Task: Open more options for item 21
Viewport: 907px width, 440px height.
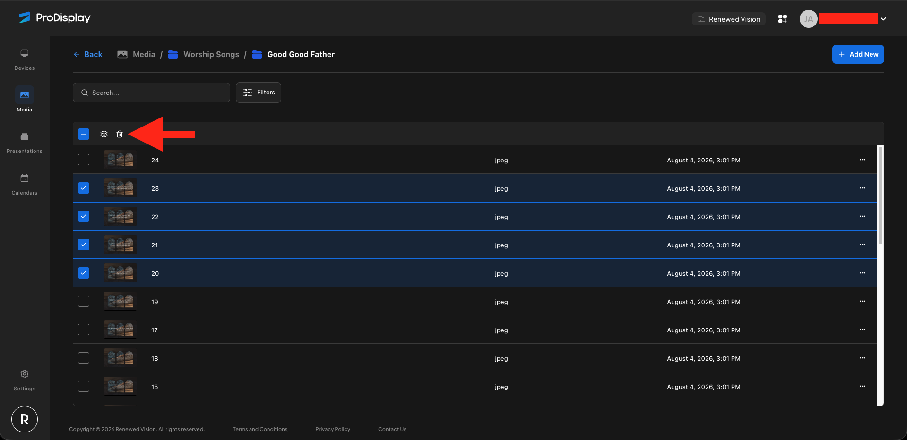Action: pyautogui.click(x=863, y=245)
